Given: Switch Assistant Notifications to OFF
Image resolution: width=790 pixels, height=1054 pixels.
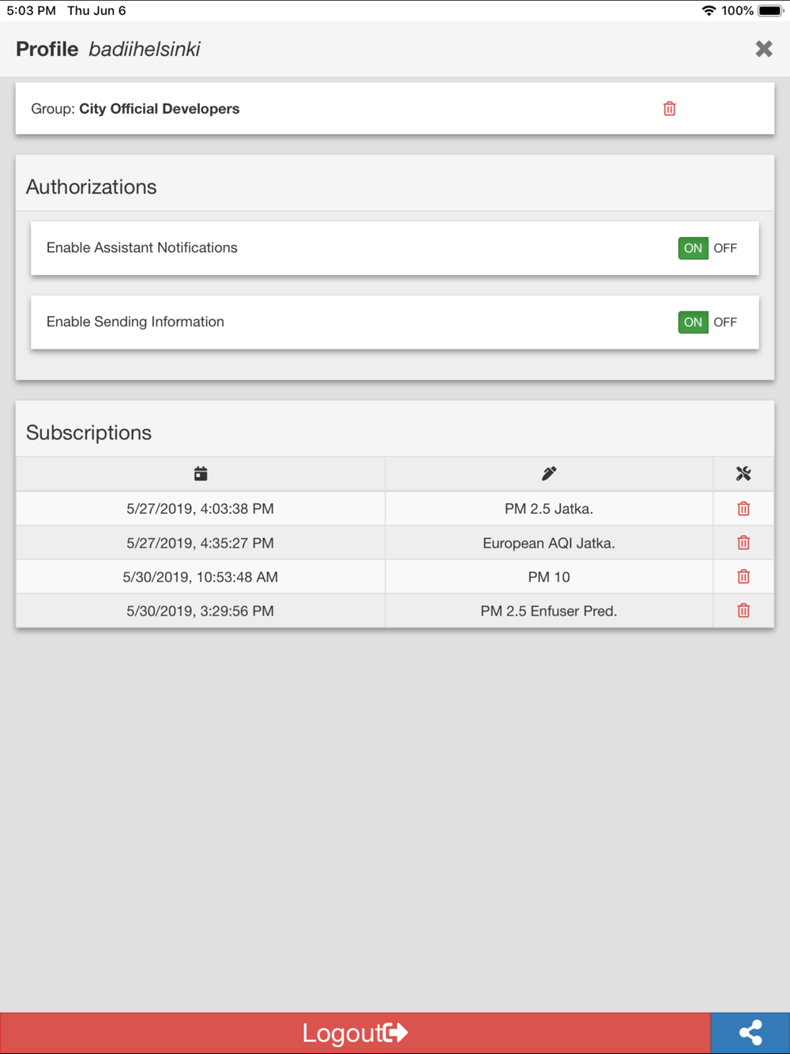Looking at the screenshot, I should click(x=725, y=248).
